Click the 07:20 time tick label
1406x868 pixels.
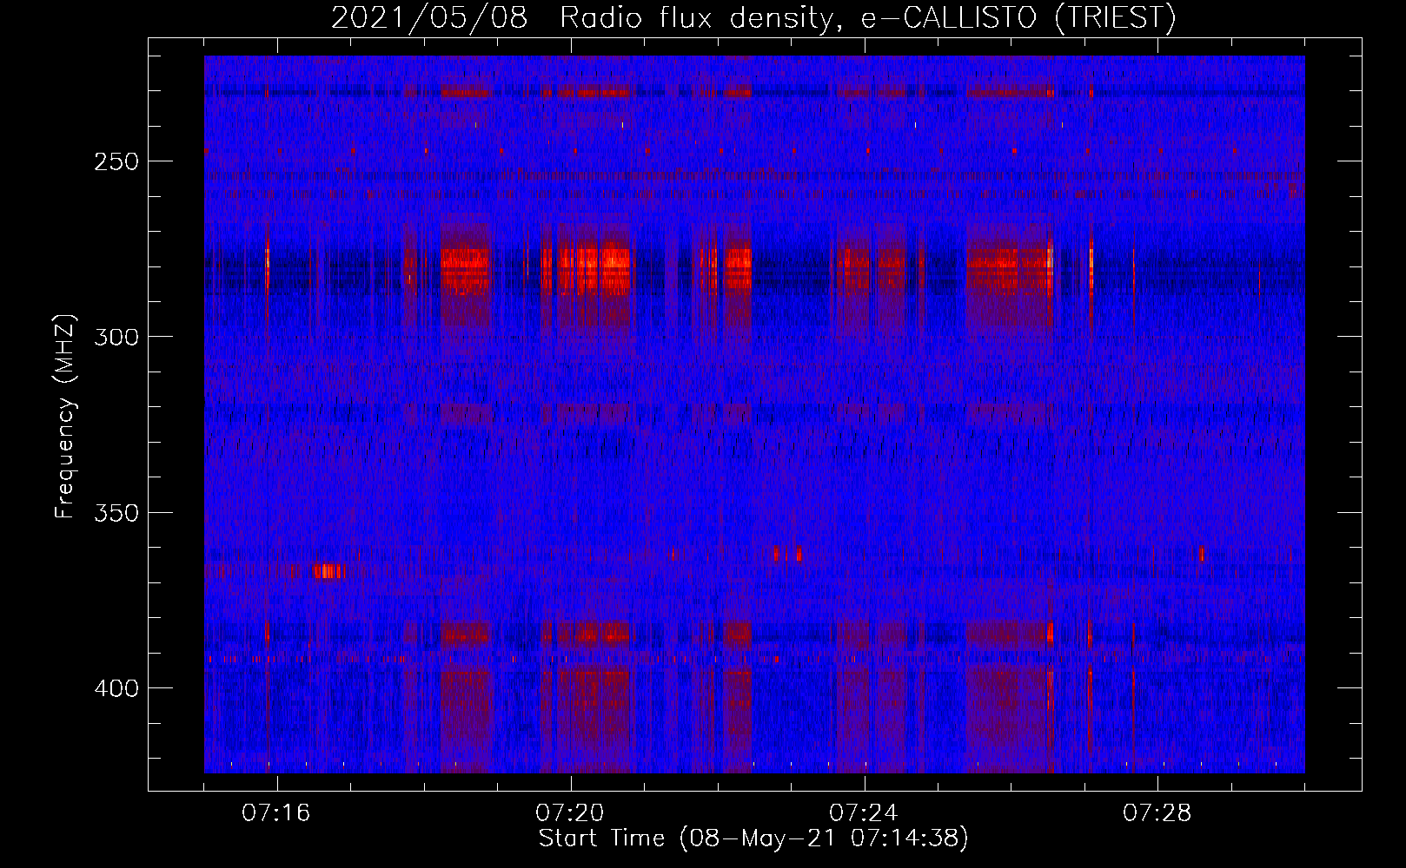pyautogui.click(x=570, y=813)
